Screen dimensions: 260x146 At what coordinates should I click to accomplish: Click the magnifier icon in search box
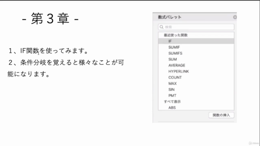tap(162, 27)
